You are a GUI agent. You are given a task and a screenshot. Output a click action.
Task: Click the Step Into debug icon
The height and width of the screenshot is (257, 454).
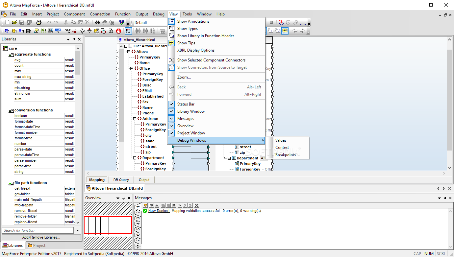(281, 22)
